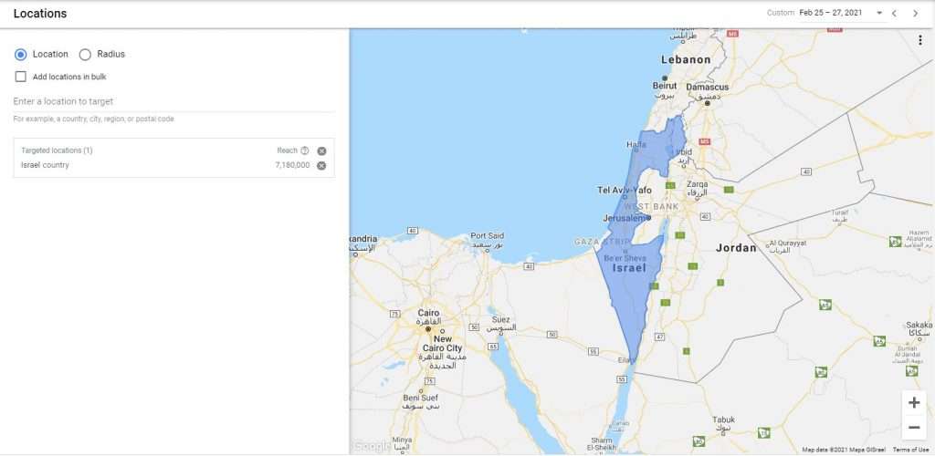Click the Tel Aviv-Yafo label on the map
Viewport: 935px width, 456px height.
click(x=625, y=190)
